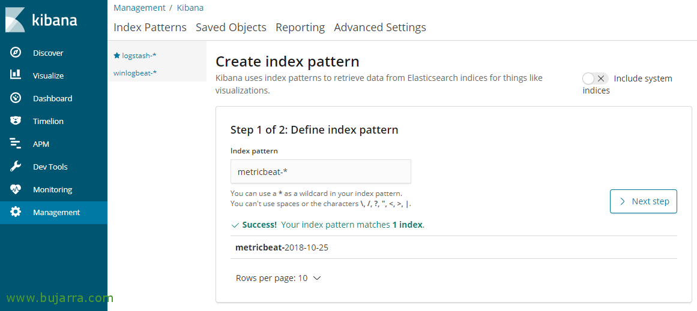Click the Kibana breadcrumb link

190,8
